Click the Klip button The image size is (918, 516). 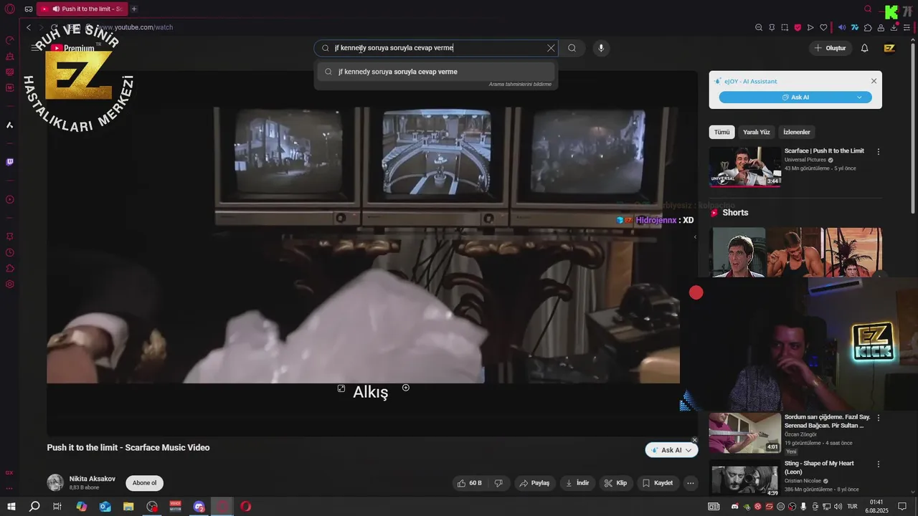point(615,483)
